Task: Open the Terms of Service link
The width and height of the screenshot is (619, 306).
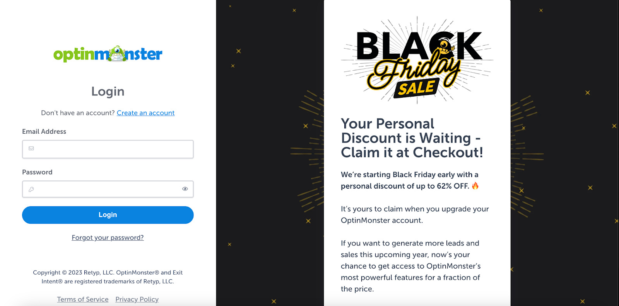Action: pyautogui.click(x=83, y=299)
